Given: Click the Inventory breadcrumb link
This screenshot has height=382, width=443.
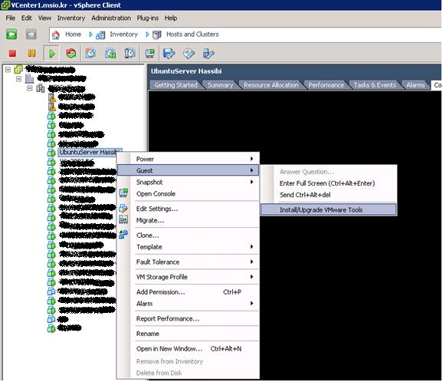Looking at the screenshot, I should (123, 35).
